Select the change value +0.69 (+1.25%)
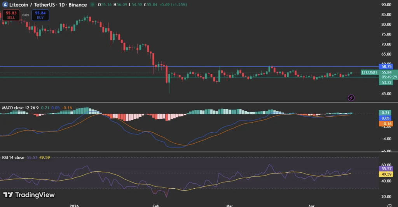 pos(173,5)
